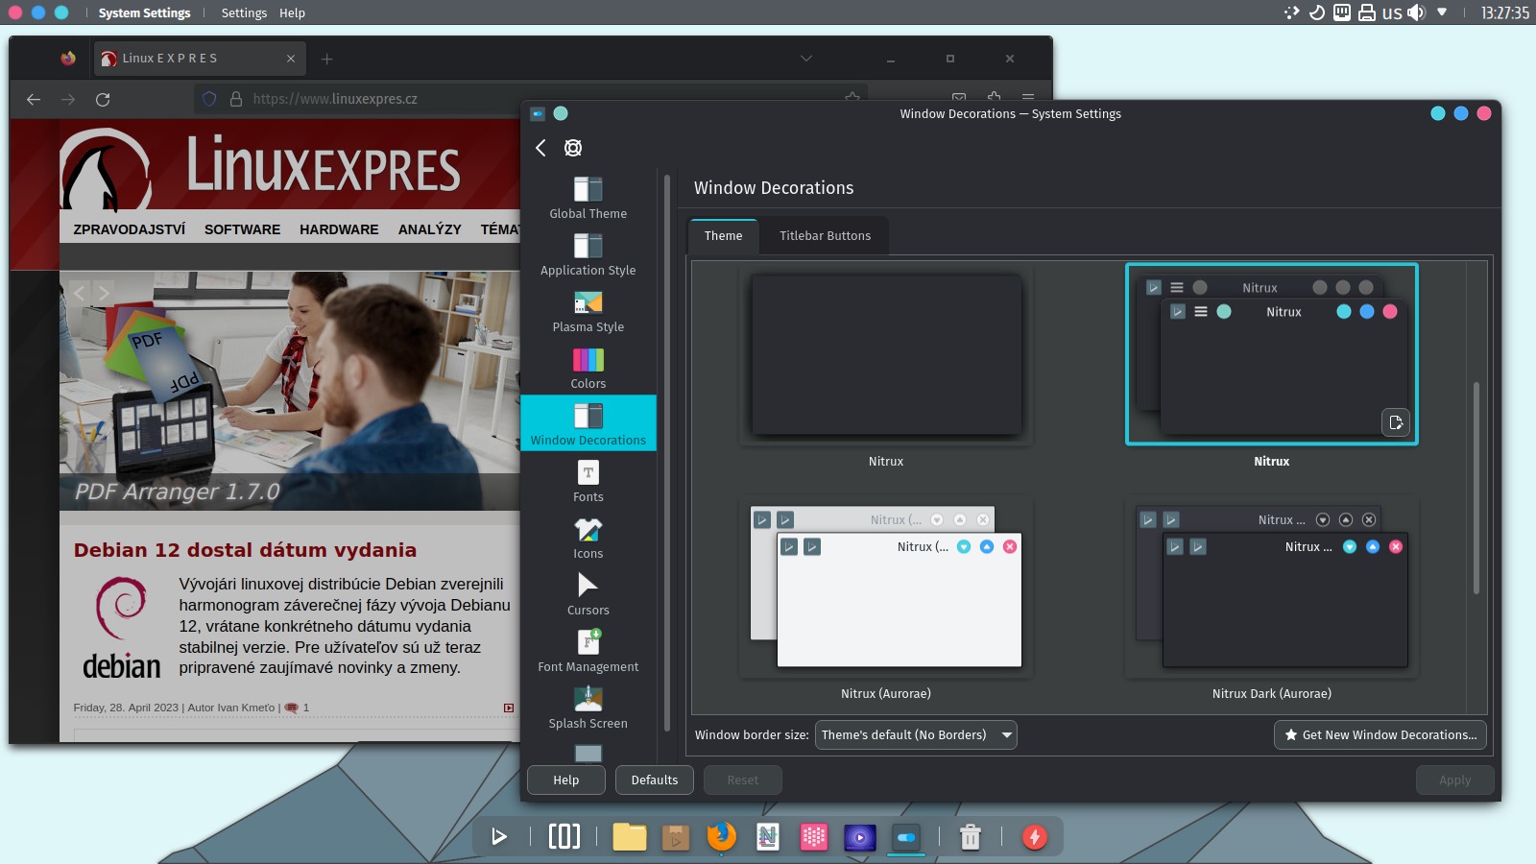Open the pink grid app in dock

[x=814, y=837]
